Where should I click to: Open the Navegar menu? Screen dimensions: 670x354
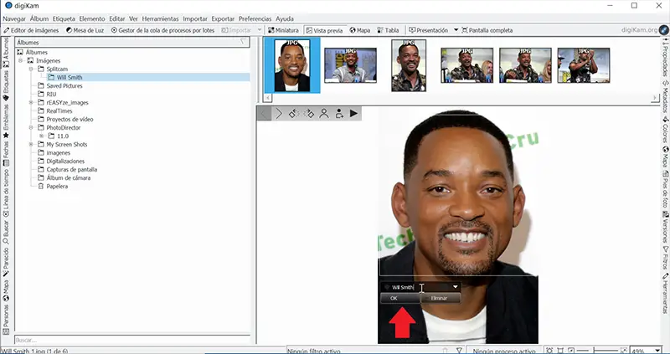(14, 18)
